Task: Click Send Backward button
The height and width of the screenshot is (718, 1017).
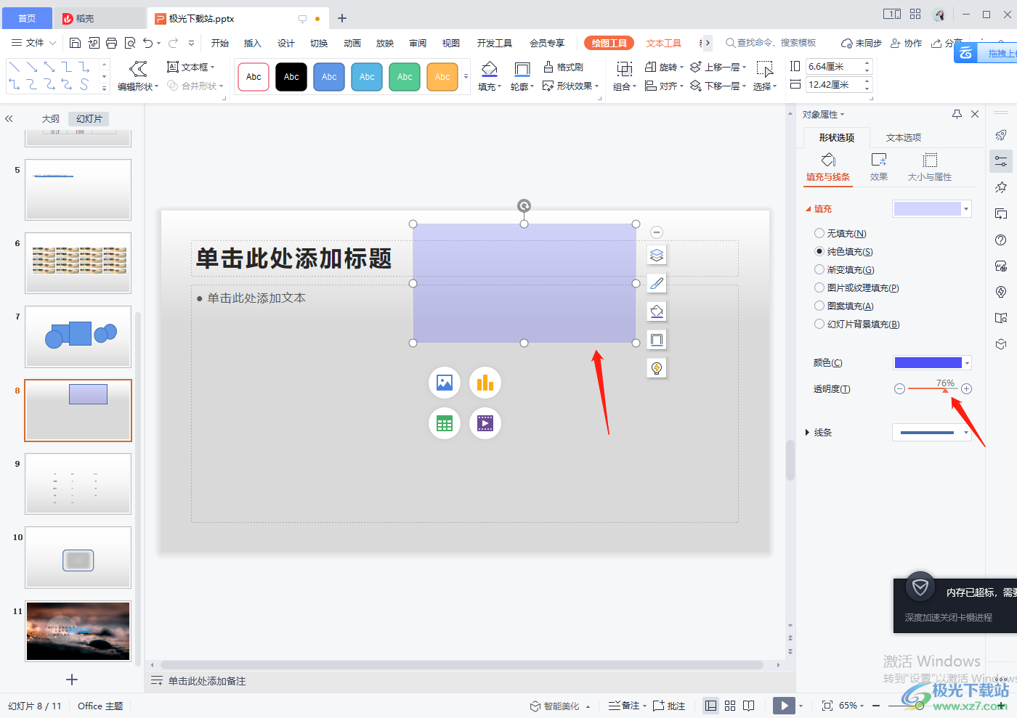Action: (x=718, y=86)
